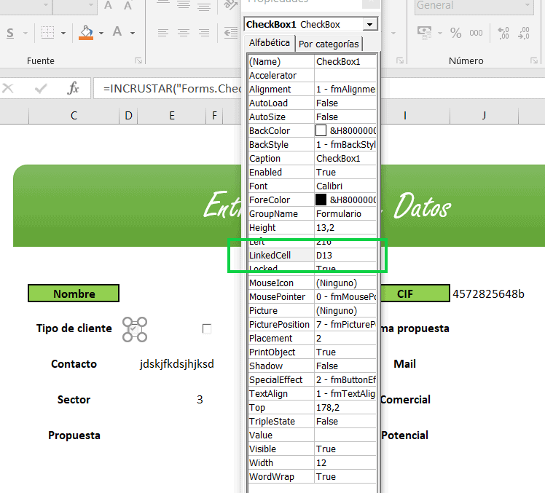Click the formula bar input field

tap(168, 88)
